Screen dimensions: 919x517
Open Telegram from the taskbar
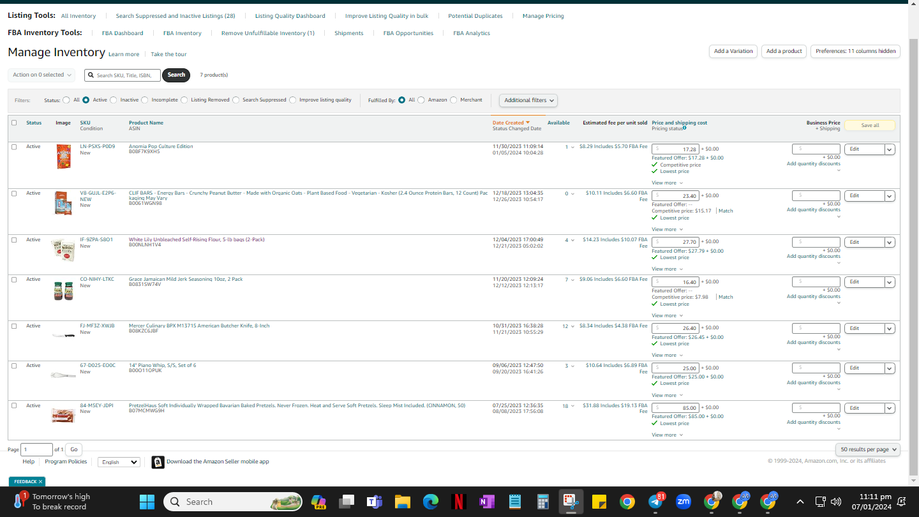tap(655, 502)
